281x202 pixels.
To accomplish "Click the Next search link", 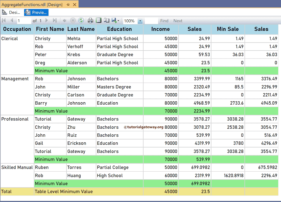I will (178, 21).
